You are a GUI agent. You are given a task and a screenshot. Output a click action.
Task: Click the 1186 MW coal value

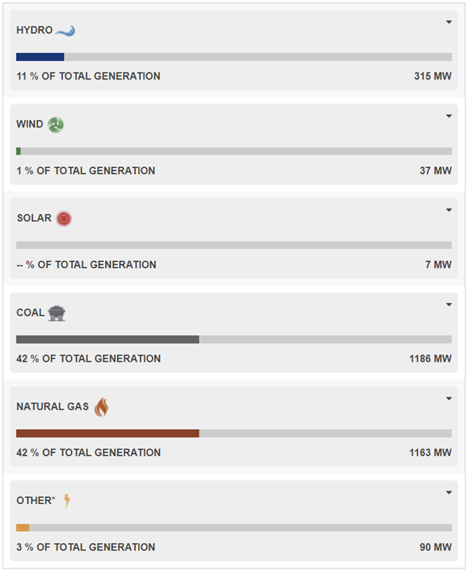tap(430, 358)
